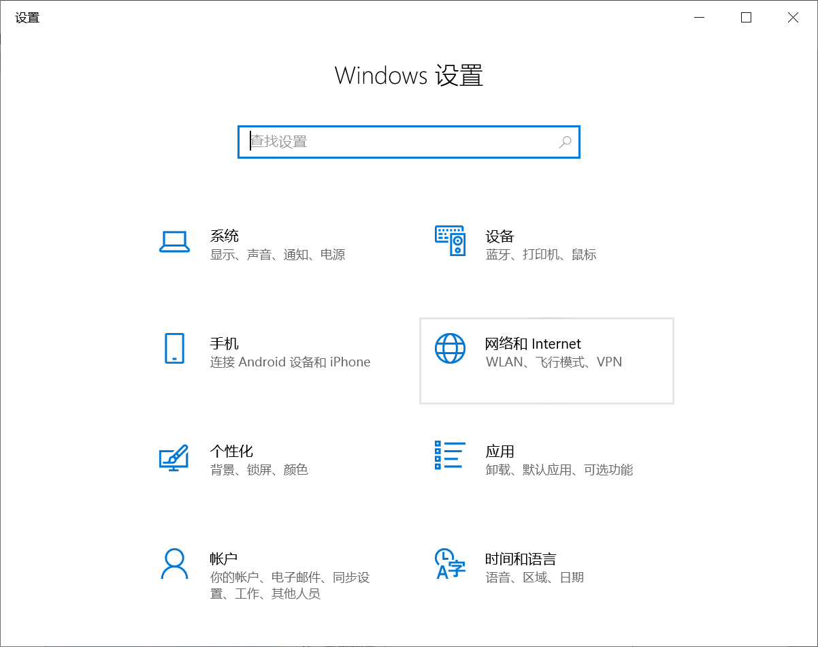Click the search magnifier icon
The image size is (818, 647).
pos(565,142)
